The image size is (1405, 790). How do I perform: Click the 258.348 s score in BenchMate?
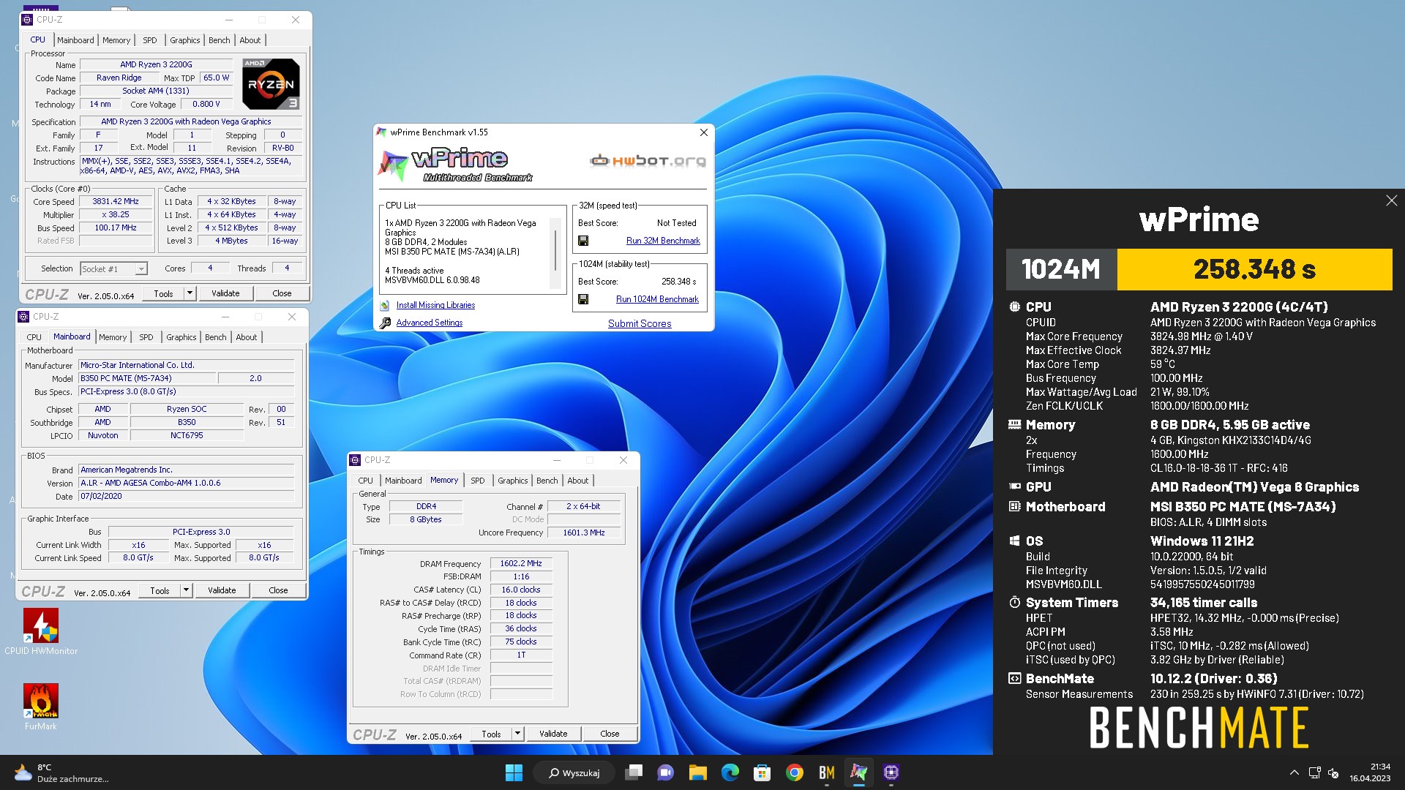(x=1255, y=269)
